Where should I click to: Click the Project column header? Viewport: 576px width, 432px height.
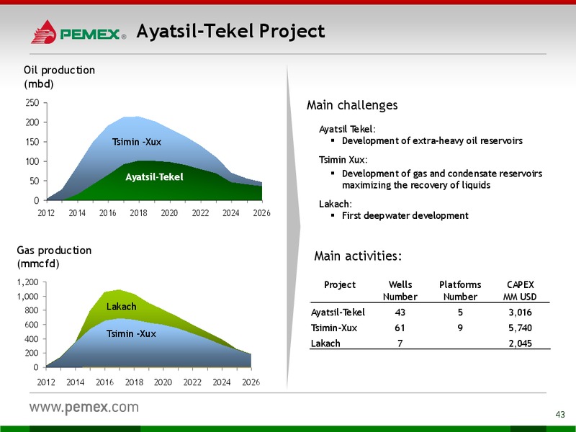(x=340, y=284)
